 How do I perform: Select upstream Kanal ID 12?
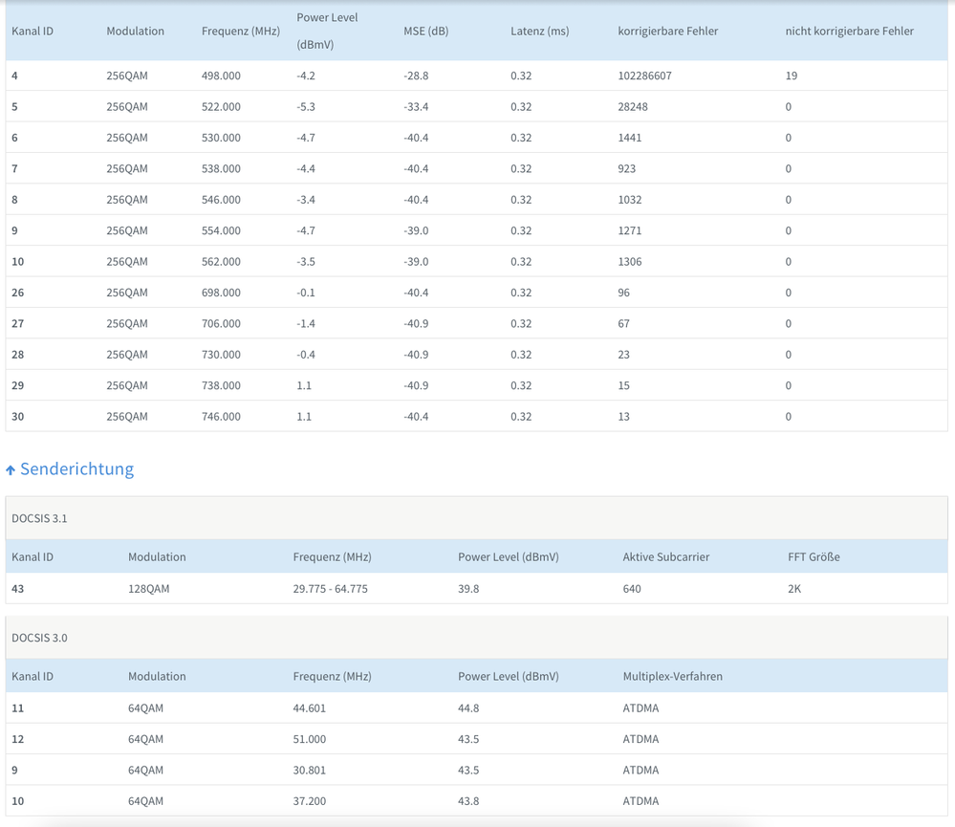tap(17, 739)
